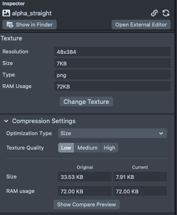Screen dimensions: 177x215
Task: Click the Texture section header
Action: (x=12, y=38)
